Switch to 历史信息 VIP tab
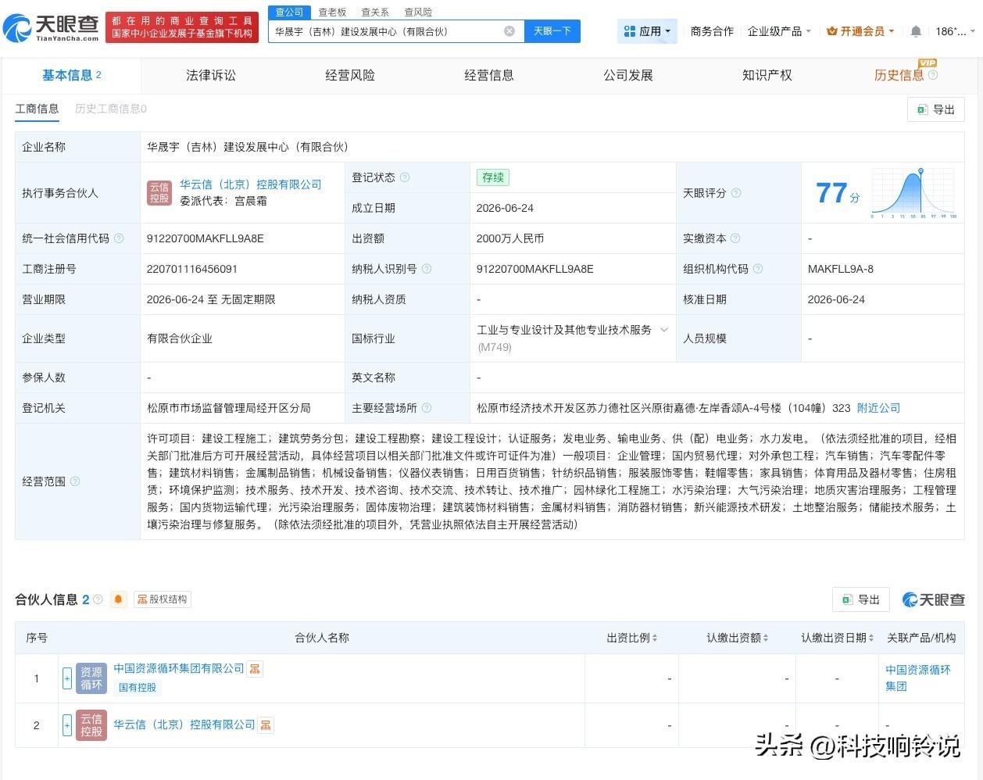Screen dimensions: 983x780 [x=899, y=75]
